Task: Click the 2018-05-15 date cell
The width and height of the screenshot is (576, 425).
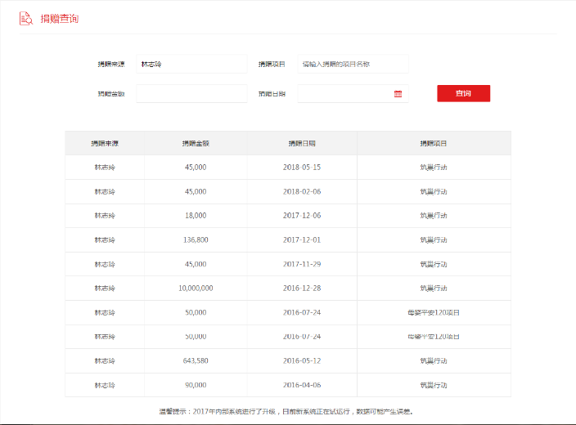Action: point(302,168)
